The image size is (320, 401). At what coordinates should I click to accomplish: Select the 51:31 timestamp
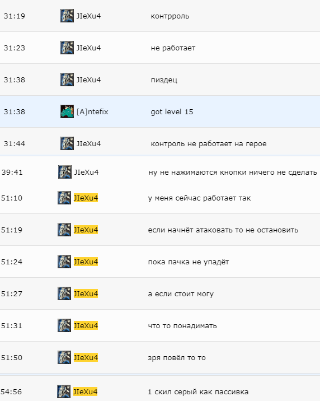(12, 326)
